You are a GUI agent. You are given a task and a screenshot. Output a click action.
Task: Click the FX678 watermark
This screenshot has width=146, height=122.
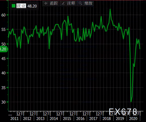click(123, 112)
